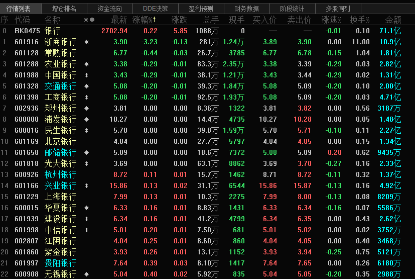The image size is (415, 279).
Task: Click the star marker beside 郑州银行
Action: 86,109
